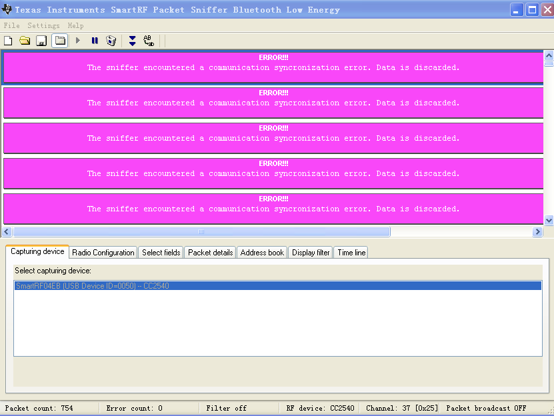Screen dimensions: 554x416
Task: Click the Packet count: 754 status text
Action: click(39, 408)
